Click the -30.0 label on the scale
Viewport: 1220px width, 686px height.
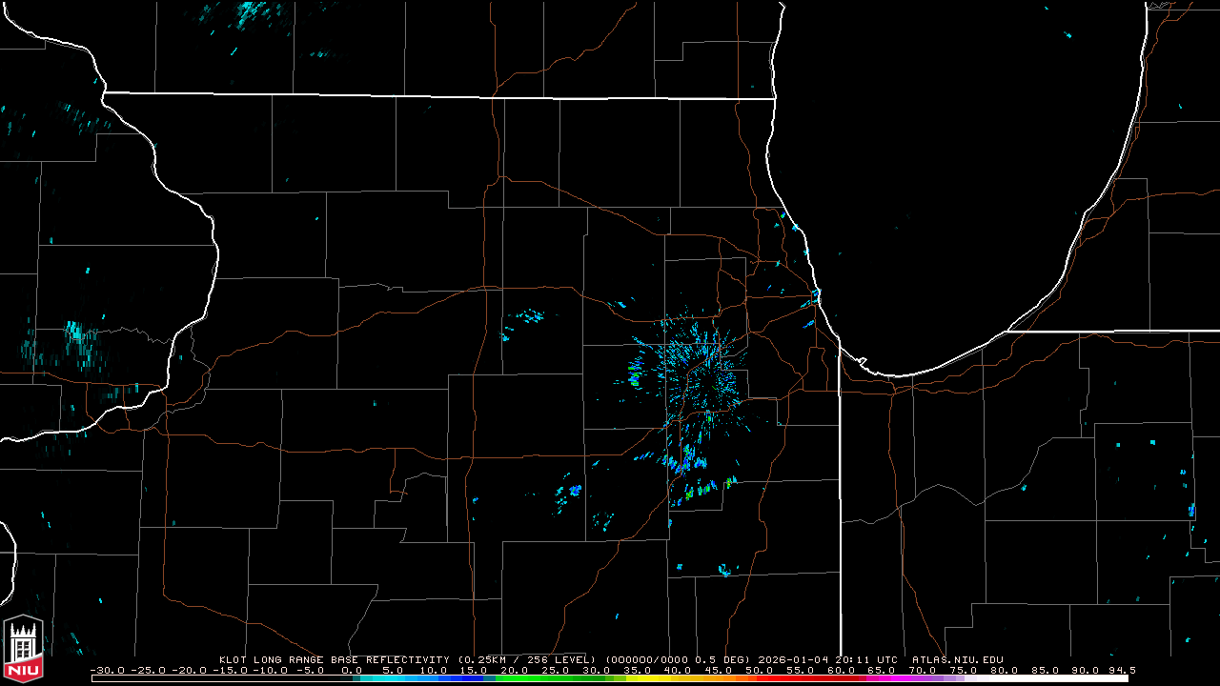click(106, 670)
